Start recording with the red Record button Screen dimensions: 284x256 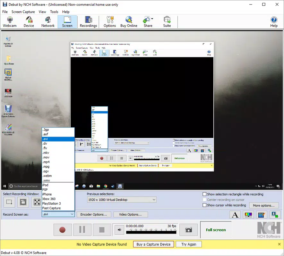tap(63, 230)
